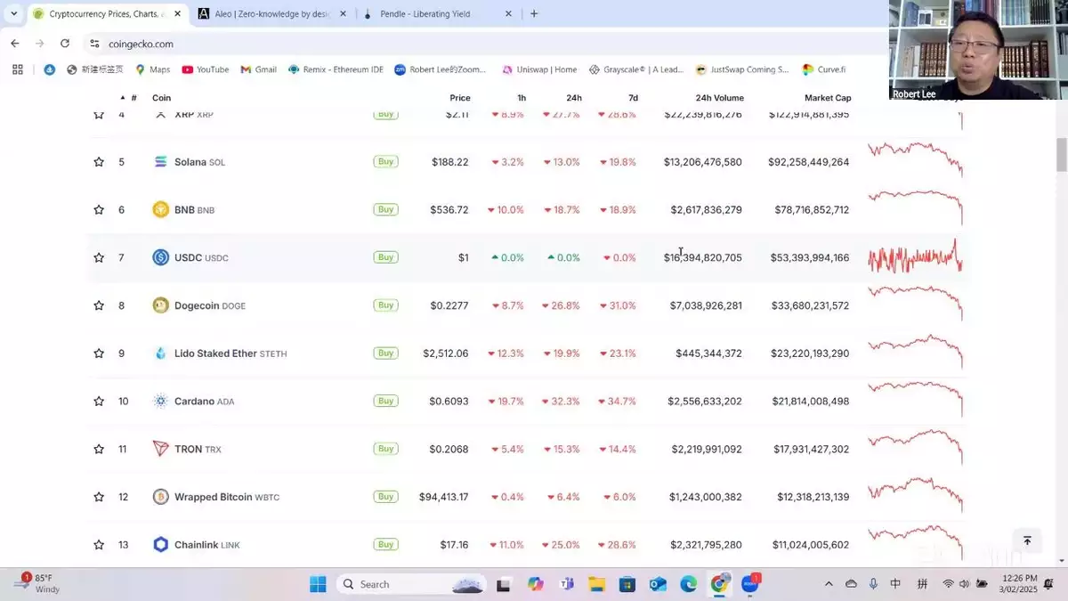Open a new browser tab
Screen dimensions: 1068x601
534,14
